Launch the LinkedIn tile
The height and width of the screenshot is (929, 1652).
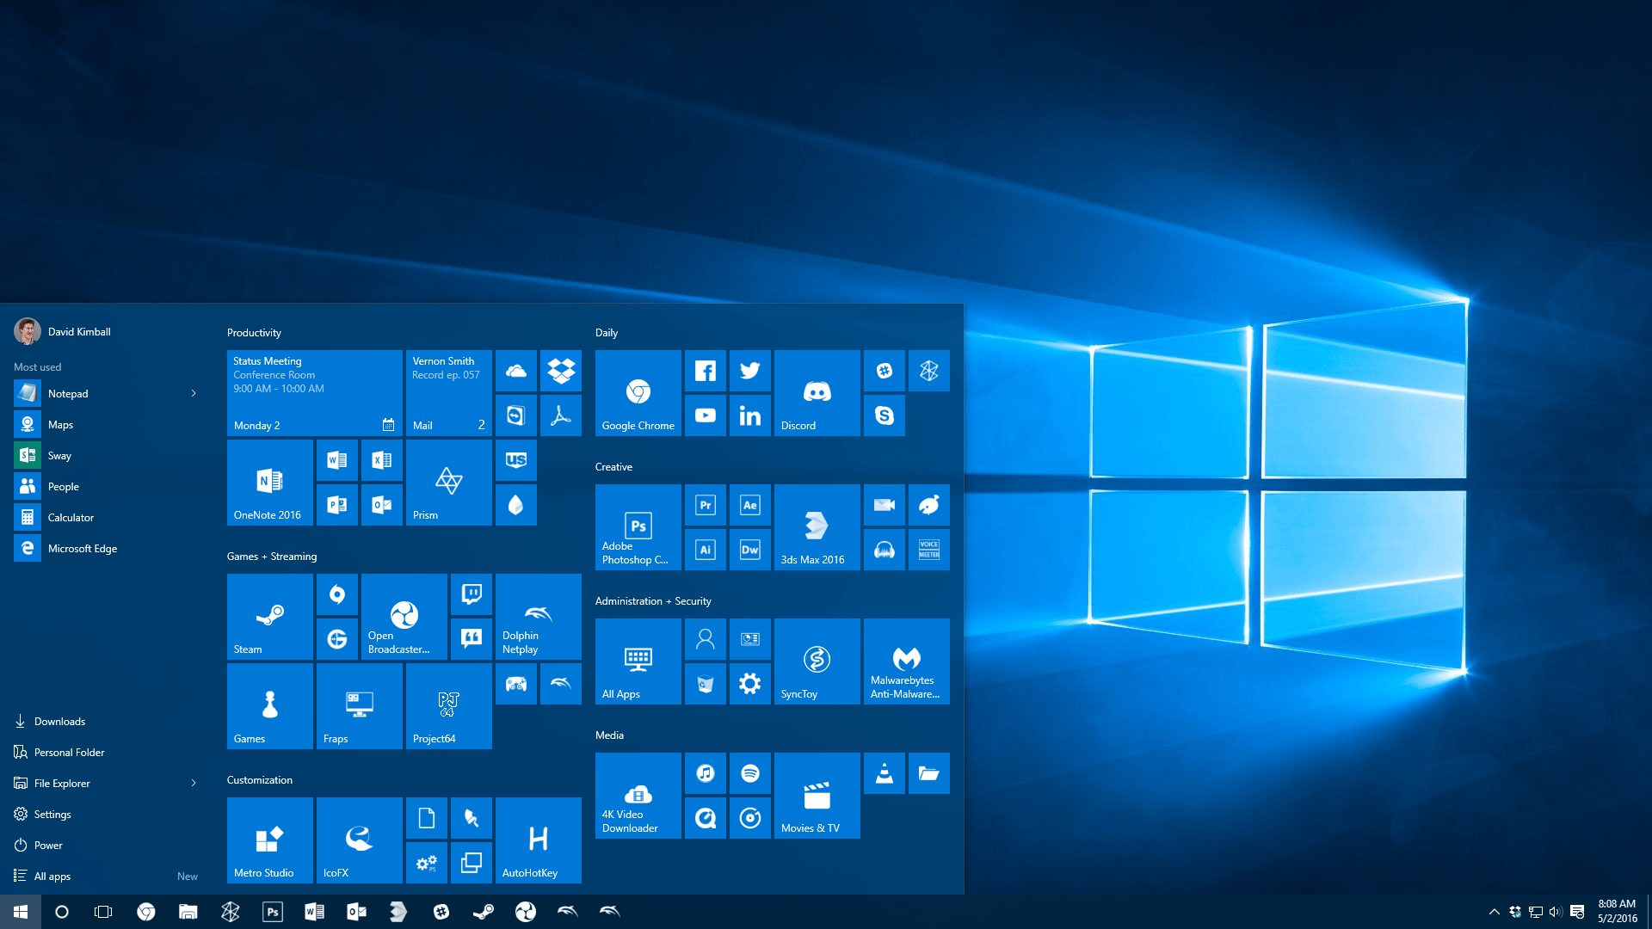point(749,415)
